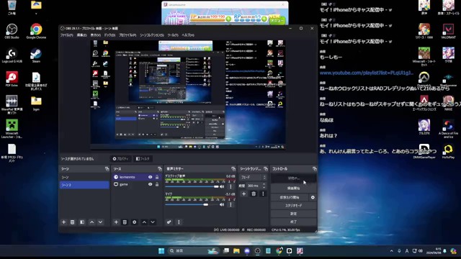Add a transition with the plus icon
The image size is (461, 259).
243,194
